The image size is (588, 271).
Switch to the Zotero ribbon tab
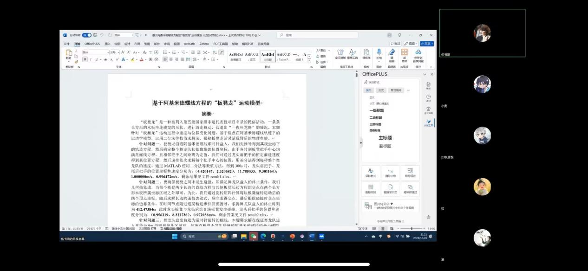coord(204,44)
